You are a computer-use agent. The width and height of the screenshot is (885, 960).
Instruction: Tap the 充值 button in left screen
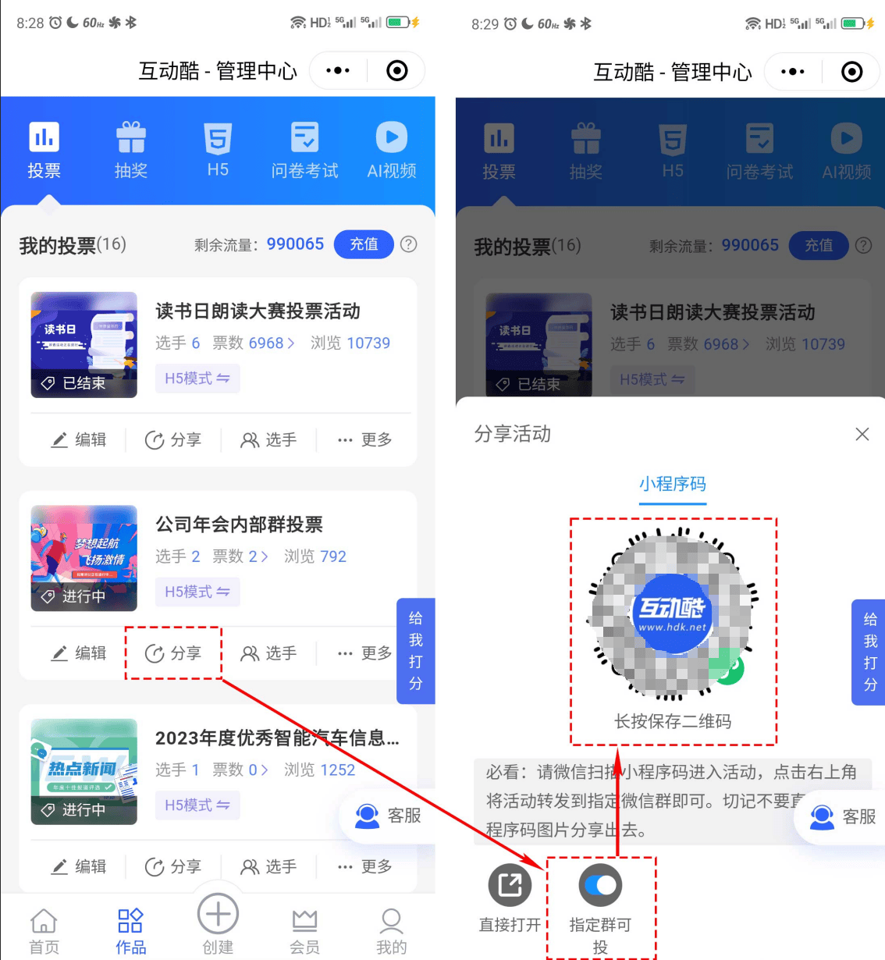click(364, 244)
